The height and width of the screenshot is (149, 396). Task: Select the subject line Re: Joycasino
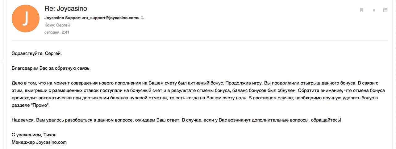(65, 9)
